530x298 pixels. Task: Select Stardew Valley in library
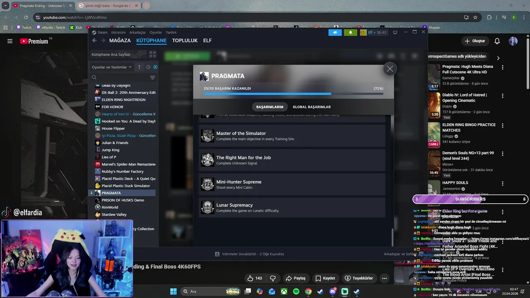click(x=114, y=214)
